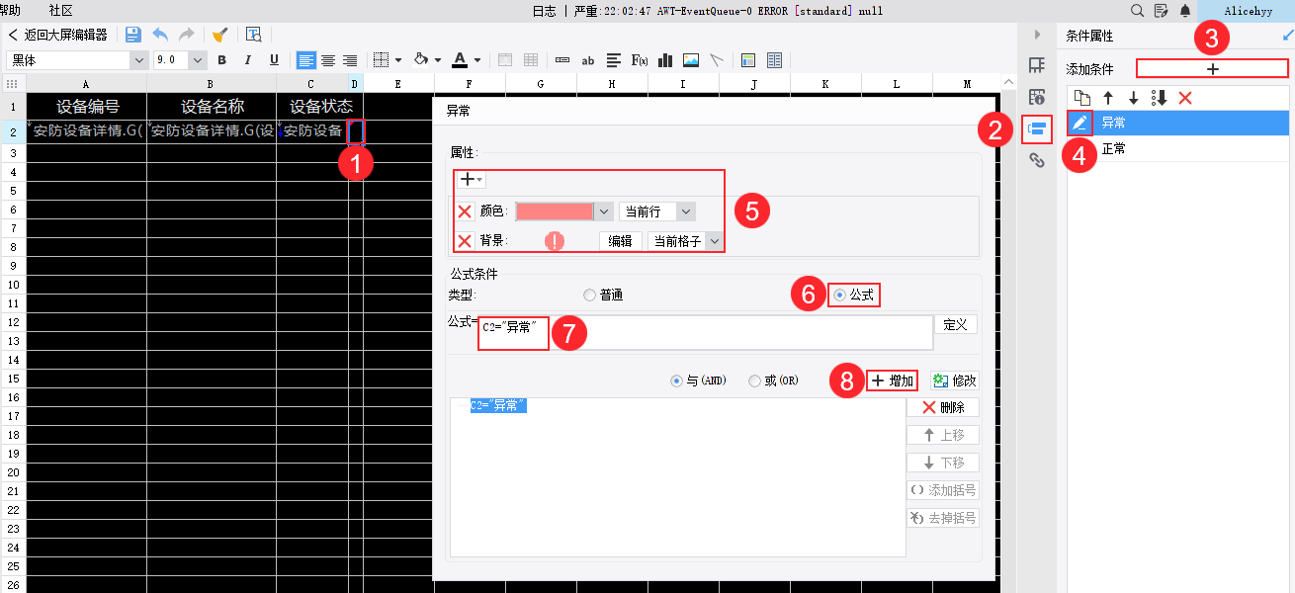This screenshot has width=1295, height=593.
Task: Click 编辑 background button
Action: click(x=620, y=241)
